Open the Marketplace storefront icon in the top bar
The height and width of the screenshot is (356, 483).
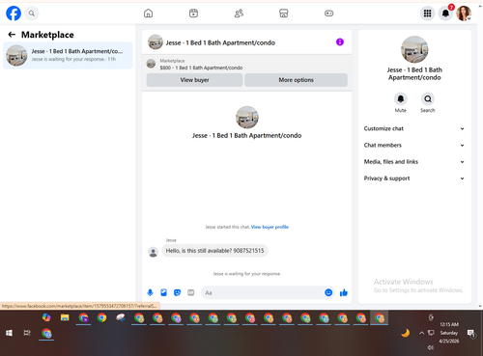pos(284,14)
